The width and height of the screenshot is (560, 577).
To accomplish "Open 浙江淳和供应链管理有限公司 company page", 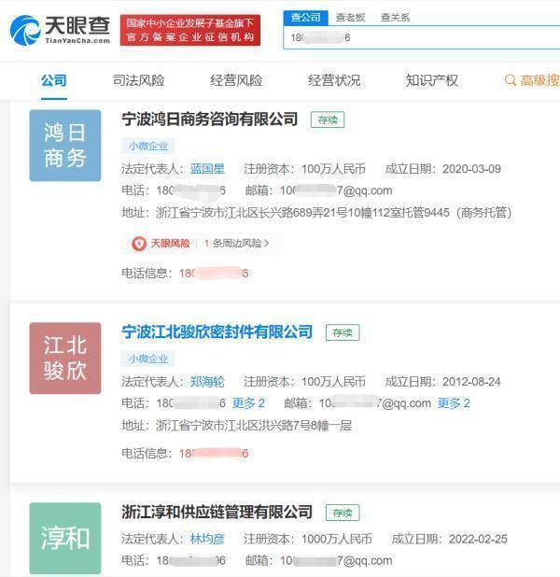I will pos(217,513).
